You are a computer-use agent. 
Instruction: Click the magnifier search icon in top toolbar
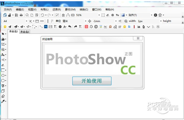[x=27, y=15]
